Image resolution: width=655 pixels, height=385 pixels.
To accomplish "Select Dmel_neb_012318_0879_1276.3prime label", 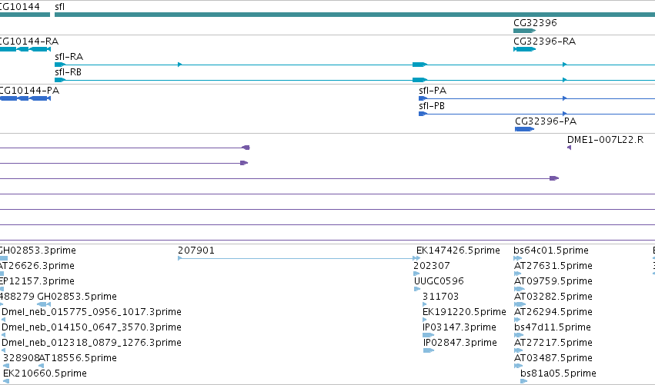I will [92, 343].
